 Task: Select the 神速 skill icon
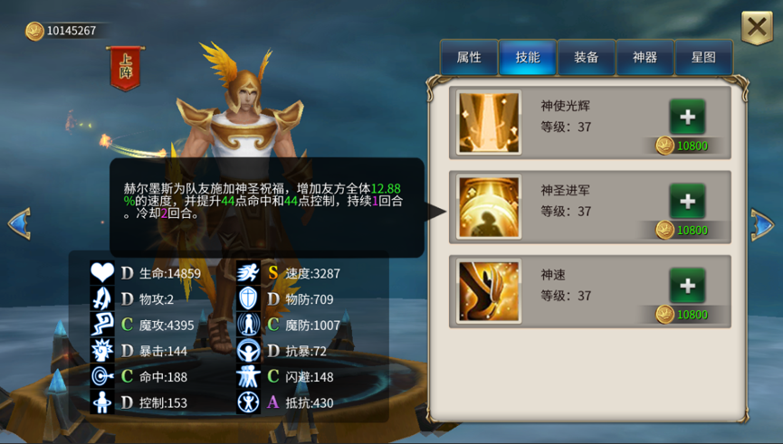(x=489, y=291)
